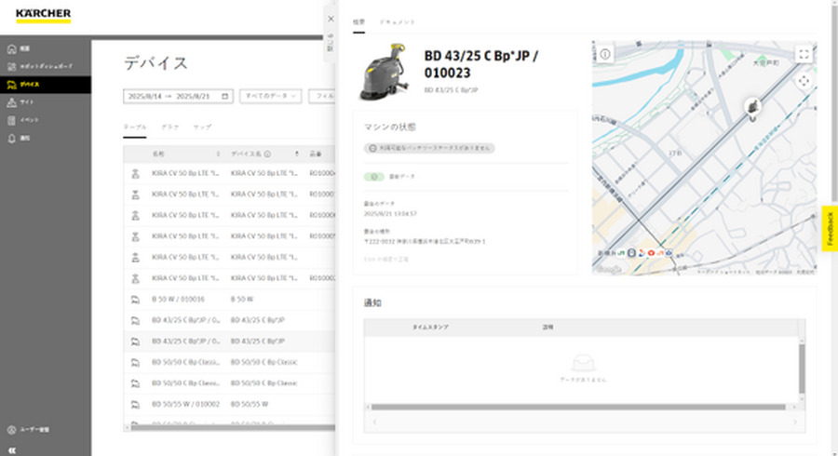Switch to the マップ view tab

pyautogui.click(x=202, y=126)
